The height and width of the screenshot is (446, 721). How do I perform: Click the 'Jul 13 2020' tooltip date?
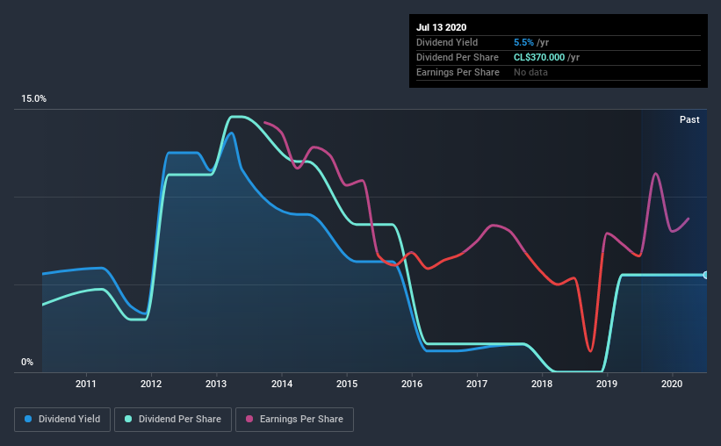click(442, 27)
